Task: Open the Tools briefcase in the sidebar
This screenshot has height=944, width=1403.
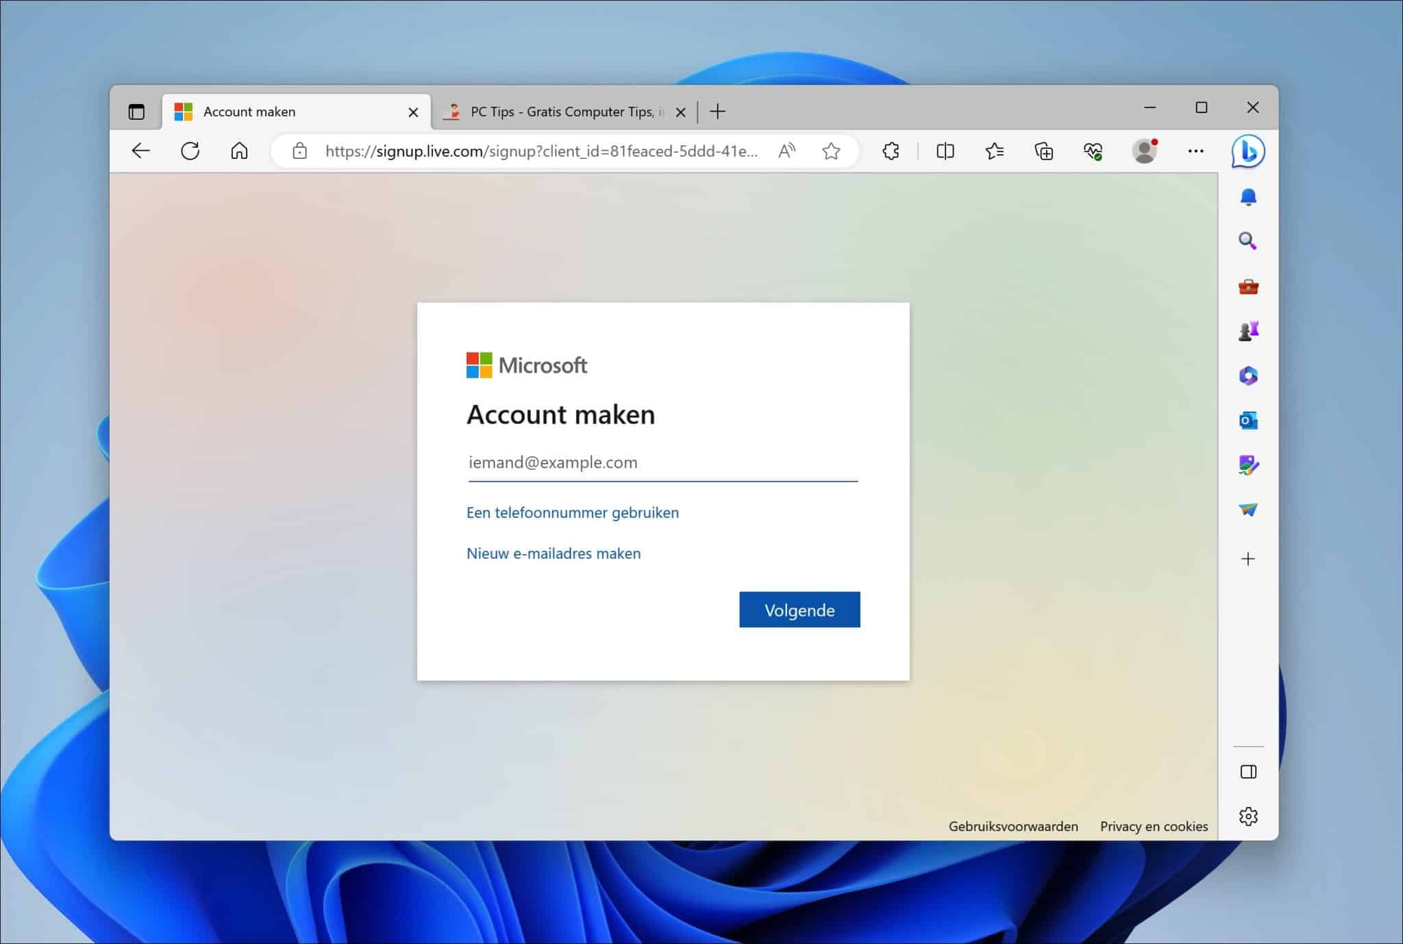Action: coord(1248,286)
